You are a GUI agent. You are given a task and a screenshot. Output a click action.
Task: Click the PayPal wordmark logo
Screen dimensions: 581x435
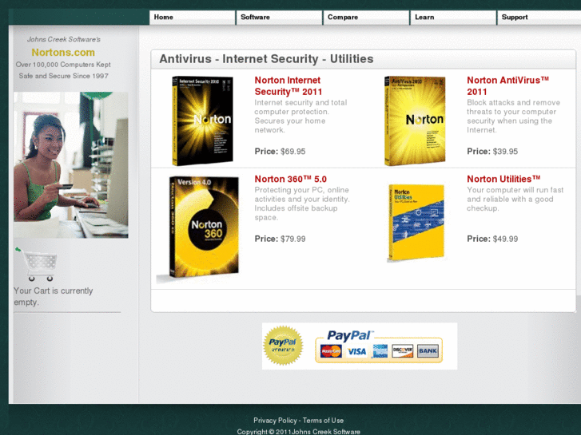349,335
